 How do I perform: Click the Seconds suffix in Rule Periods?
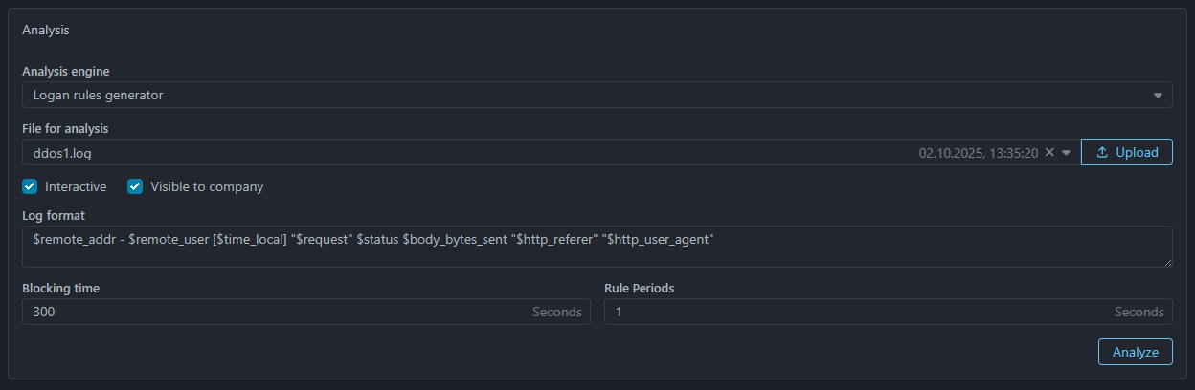(1139, 312)
